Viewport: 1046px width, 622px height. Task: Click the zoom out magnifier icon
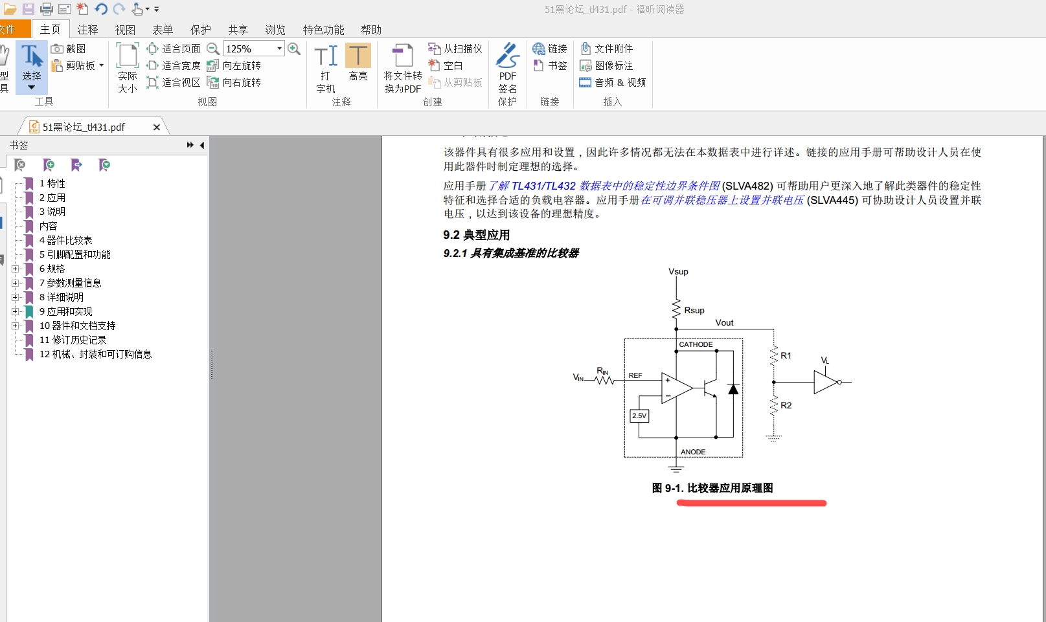212,49
